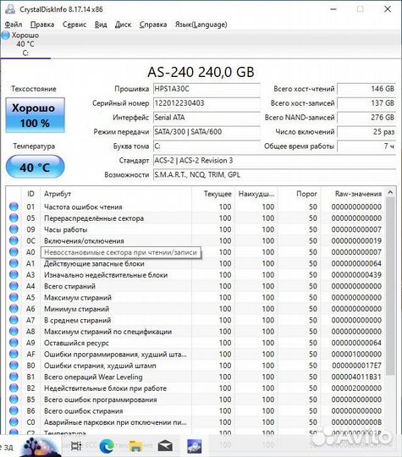Click the status circle for row B1 Wear Leveling
Screen dimensions: 402x457
click(14, 377)
